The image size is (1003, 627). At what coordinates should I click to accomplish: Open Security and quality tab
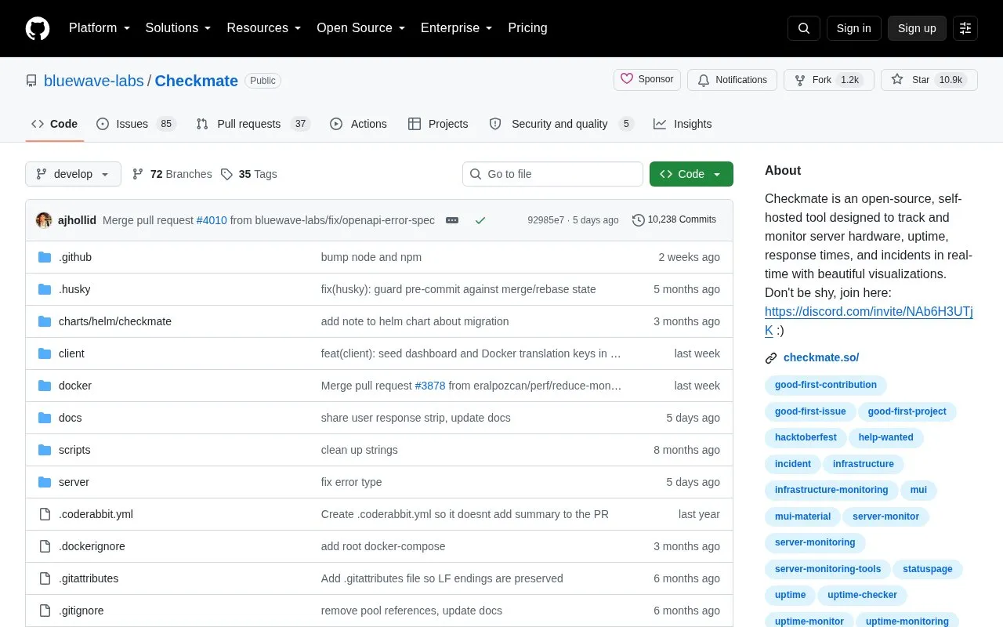561,124
